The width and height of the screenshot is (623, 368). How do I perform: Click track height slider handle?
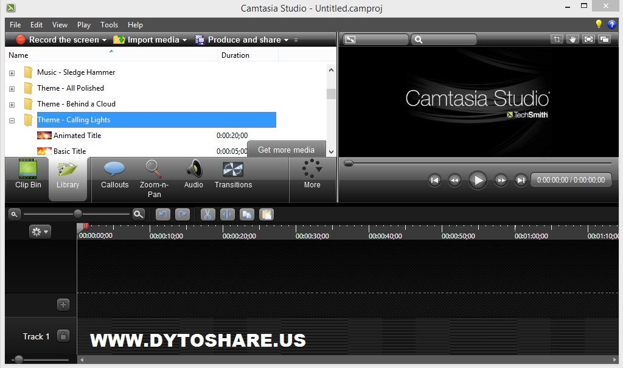pyautogui.click(x=18, y=359)
